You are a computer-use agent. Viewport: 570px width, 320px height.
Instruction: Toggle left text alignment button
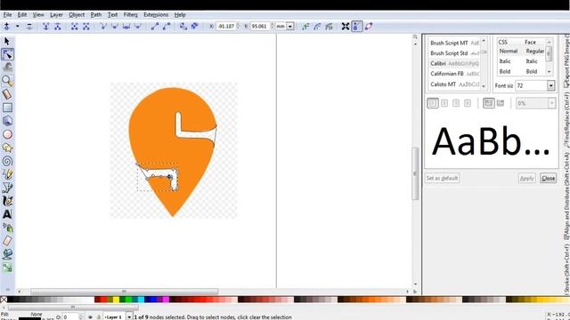click(x=433, y=103)
